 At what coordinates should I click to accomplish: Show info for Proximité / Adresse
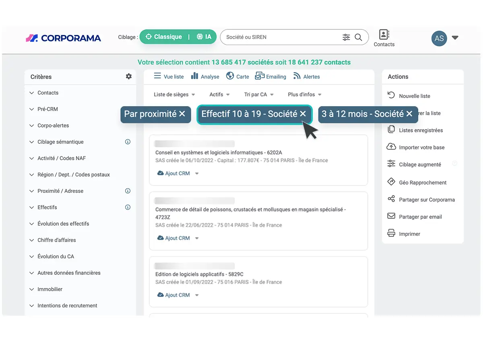(128, 191)
